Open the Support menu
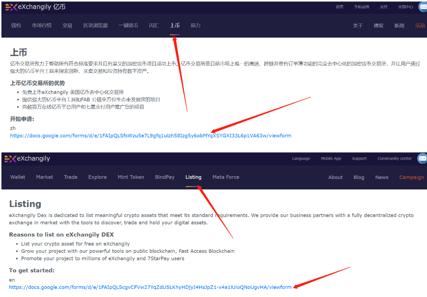Screen dimensions: 427x297 pos(359,158)
